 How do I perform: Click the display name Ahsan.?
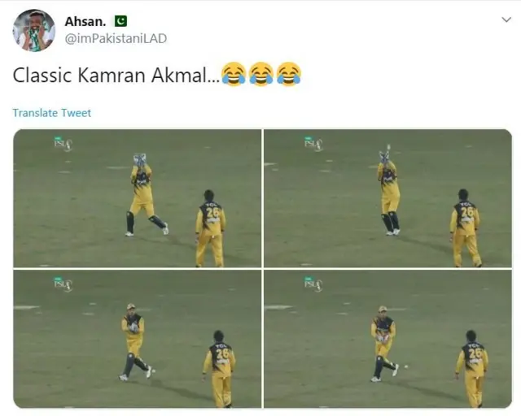[x=85, y=22]
